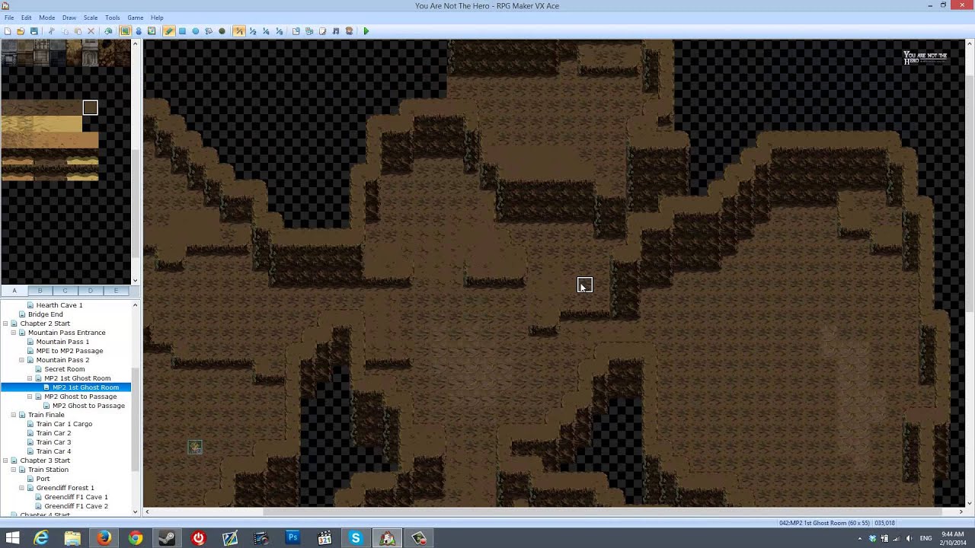Select the Flood Fill tool
The width and height of the screenshot is (975, 548).
(209, 31)
